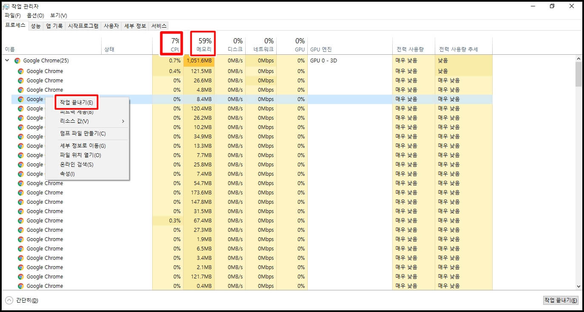
Task: Switch to the 앱 기록 tab
Action: [54, 26]
